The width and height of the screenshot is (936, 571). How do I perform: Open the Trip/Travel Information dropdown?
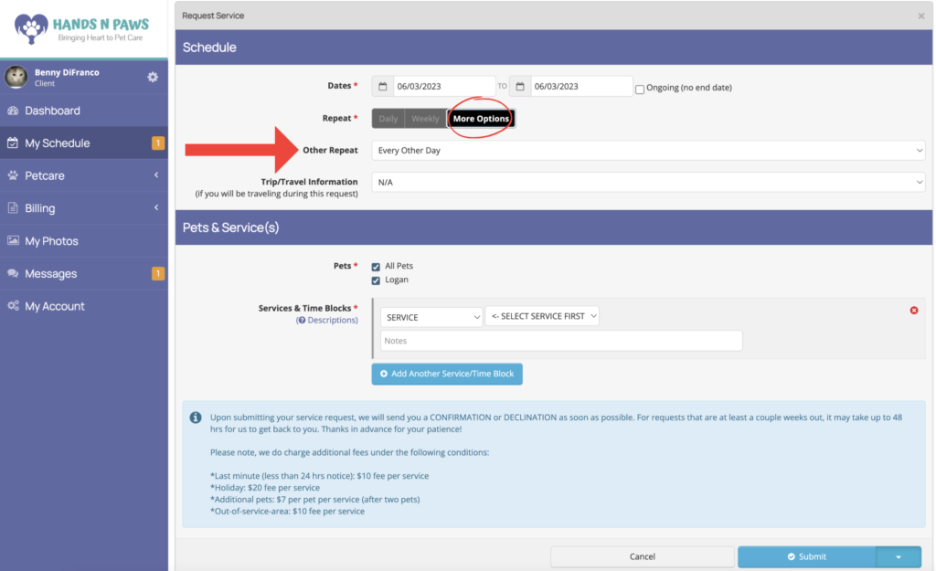[647, 183]
